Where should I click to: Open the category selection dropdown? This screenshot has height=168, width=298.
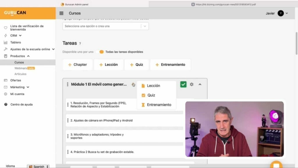click(x=105, y=26)
